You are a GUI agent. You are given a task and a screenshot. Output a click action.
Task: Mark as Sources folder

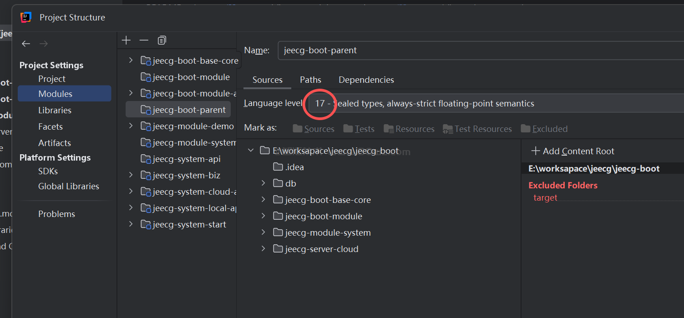(314, 129)
